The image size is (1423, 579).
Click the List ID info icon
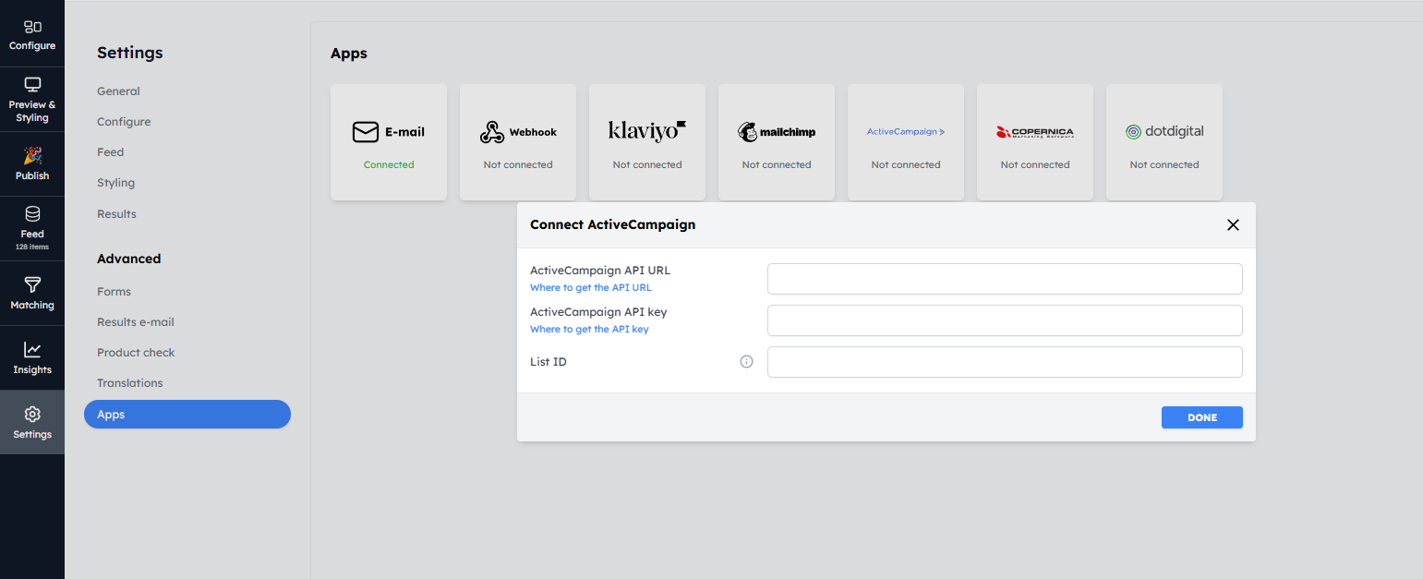point(747,362)
